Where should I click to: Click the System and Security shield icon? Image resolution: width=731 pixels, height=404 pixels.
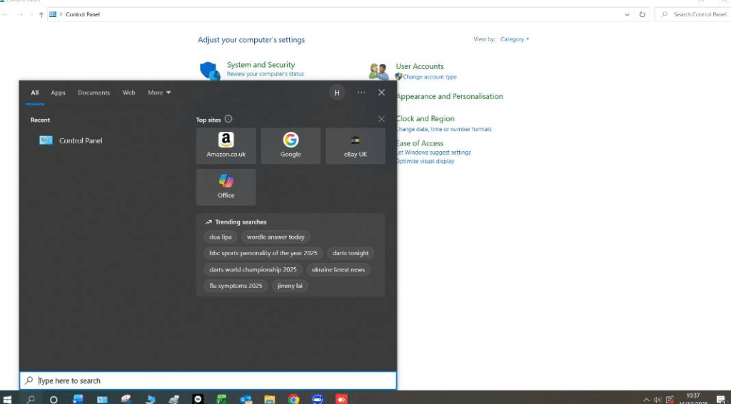pyautogui.click(x=209, y=70)
